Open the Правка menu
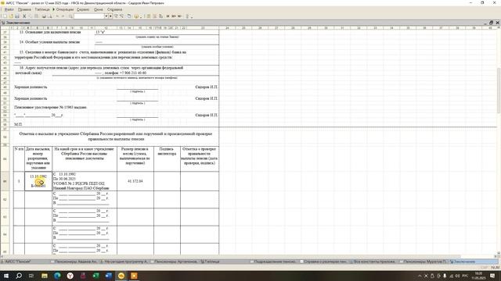 [x=24, y=9]
